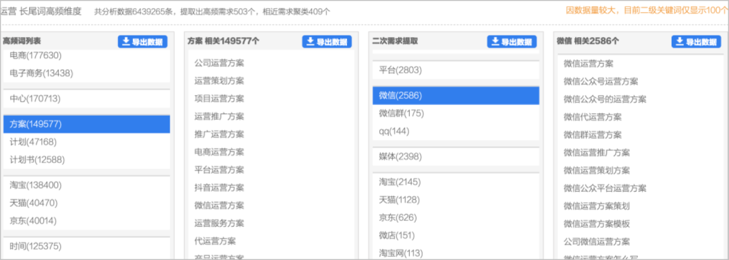Select 时间(125375) keyword
729x260 pixels.
35,246
